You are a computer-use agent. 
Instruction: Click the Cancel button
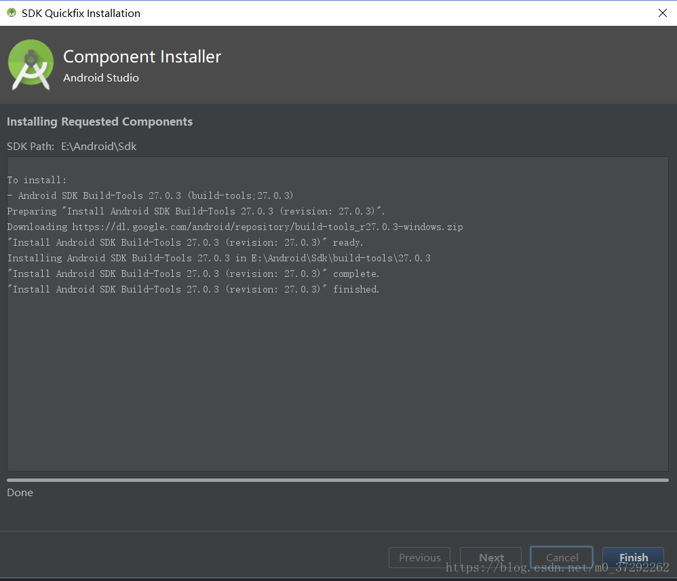(562, 557)
